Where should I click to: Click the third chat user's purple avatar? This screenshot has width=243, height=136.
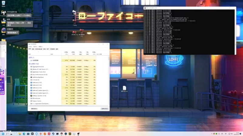(x=4, y=30)
